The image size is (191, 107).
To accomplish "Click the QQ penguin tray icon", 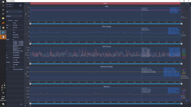I will [2, 85].
